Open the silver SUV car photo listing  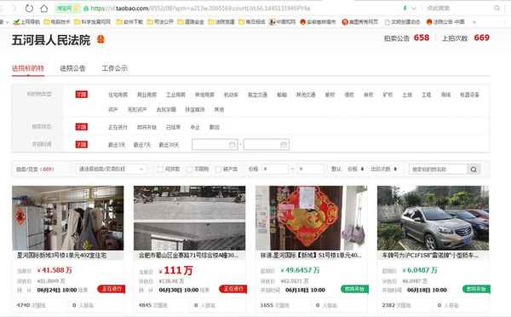(433, 218)
